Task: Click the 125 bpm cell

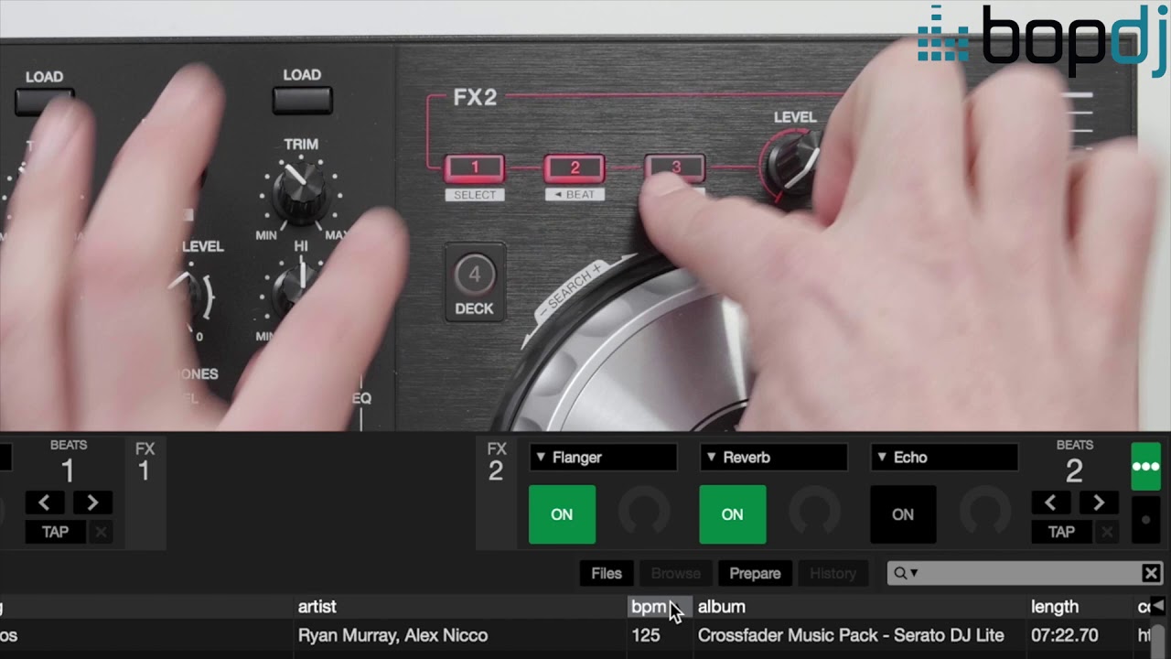Action: [x=646, y=635]
